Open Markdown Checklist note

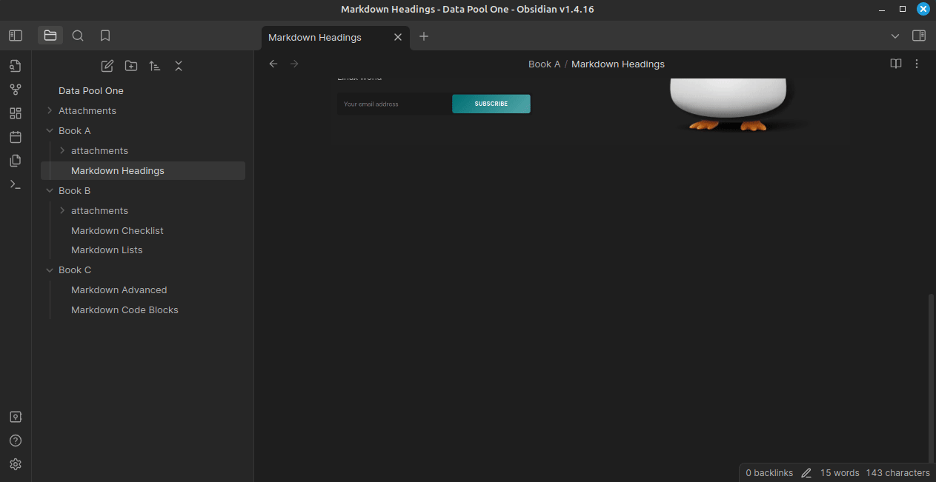click(x=117, y=231)
